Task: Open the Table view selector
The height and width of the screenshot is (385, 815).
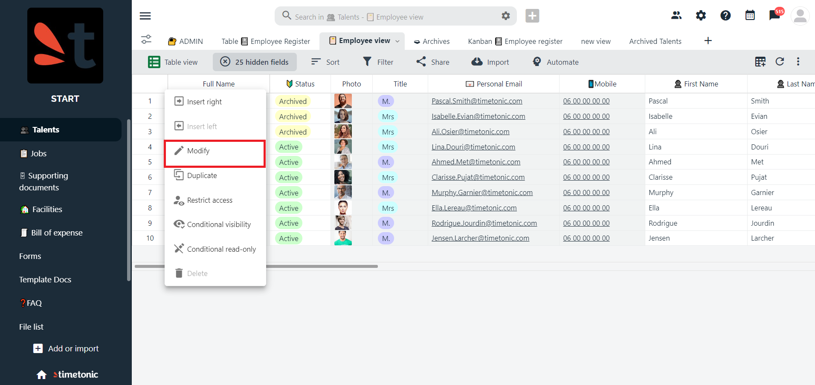Action: 173,62
